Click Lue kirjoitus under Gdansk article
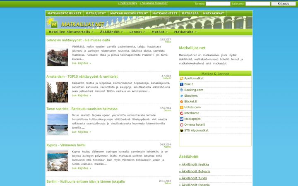Screen dimensions: 298x186 click(x=82, y=63)
